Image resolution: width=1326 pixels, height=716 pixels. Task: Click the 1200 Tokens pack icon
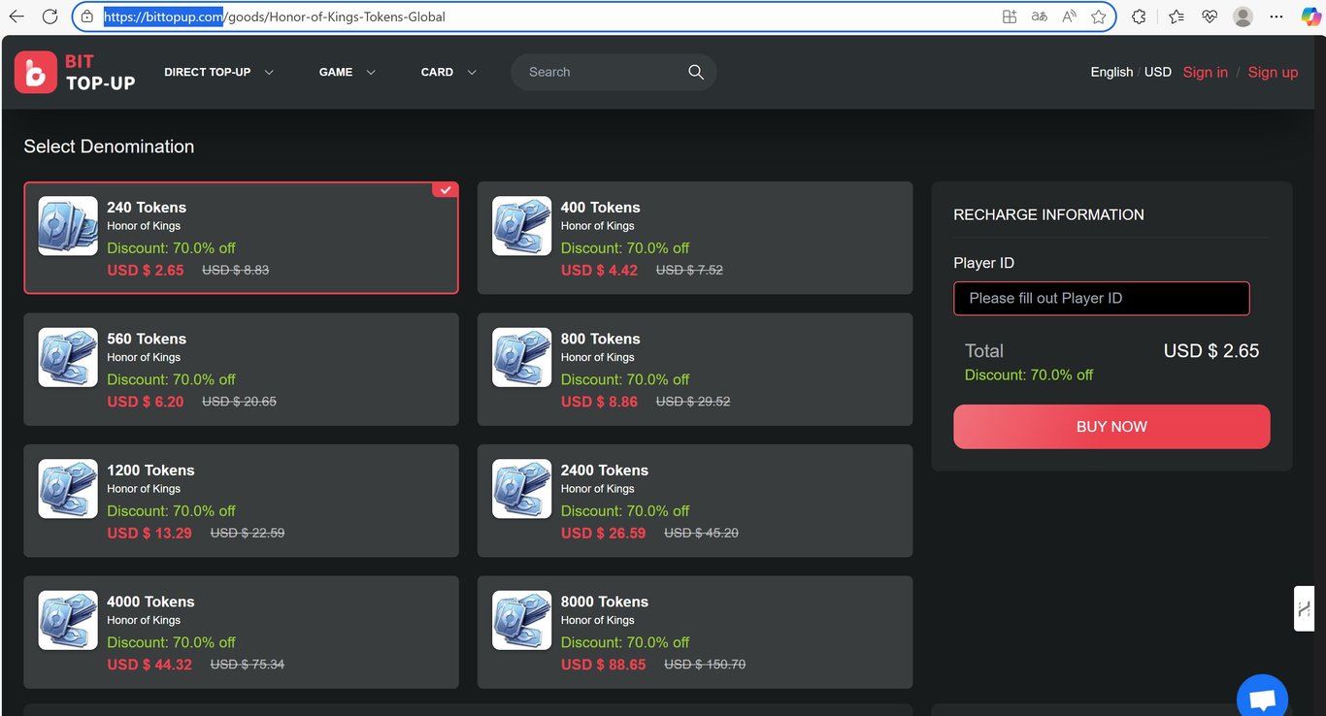click(68, 489)
